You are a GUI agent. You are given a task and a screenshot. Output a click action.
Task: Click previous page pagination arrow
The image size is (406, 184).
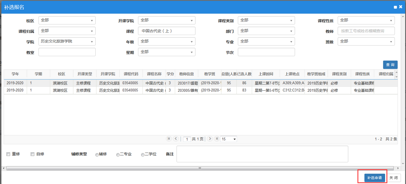pyautogui.click(x=176, y=139)
